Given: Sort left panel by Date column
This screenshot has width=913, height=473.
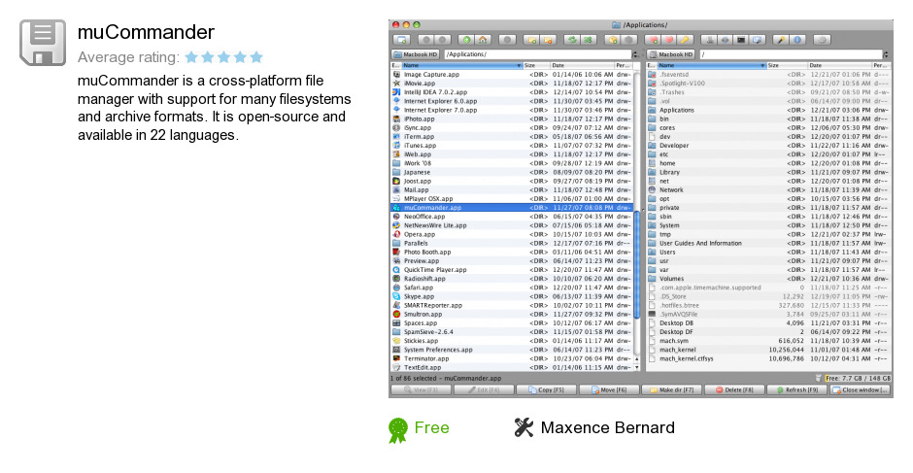Looking at the screenshot, I should [x=582, y=66].
